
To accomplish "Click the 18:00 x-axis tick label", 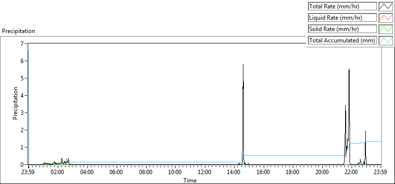I will (x=293, y=173).
